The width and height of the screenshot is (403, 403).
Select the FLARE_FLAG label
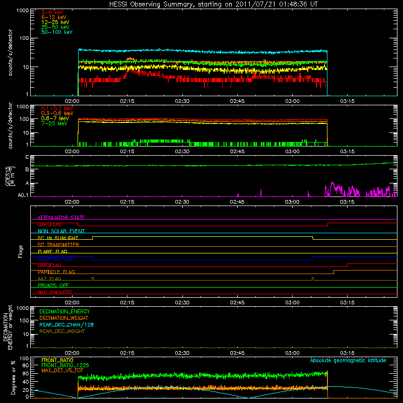pyautogui.click(x=52, y=251)
